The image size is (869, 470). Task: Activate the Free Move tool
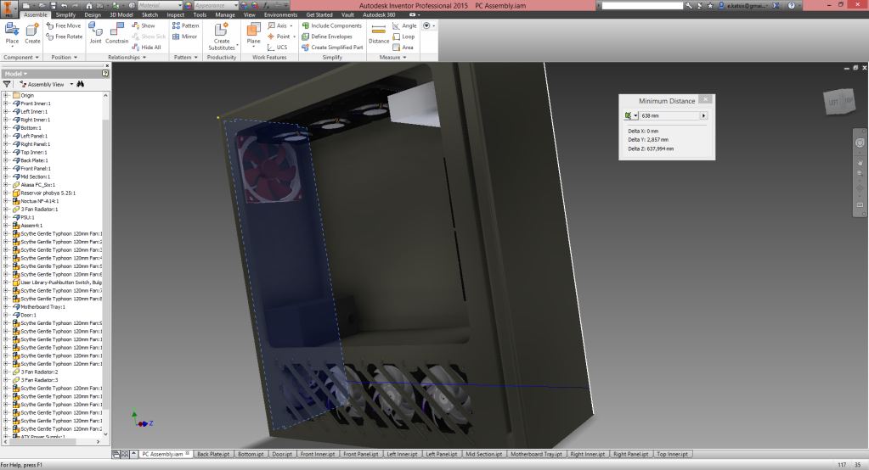tap(63, 26)
